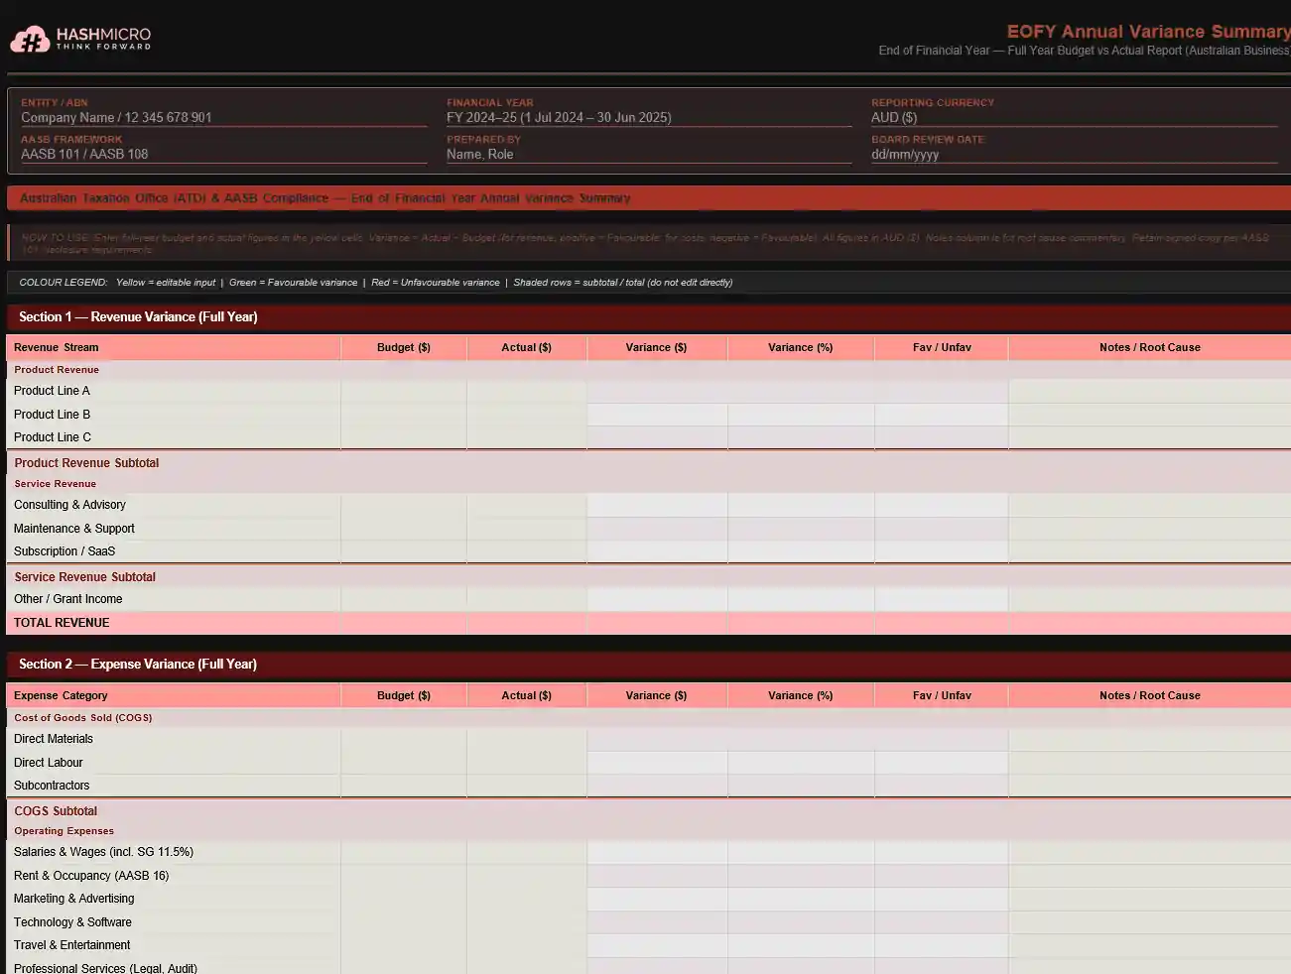Select the Product Revenue Subtotal row label
This screenshot has width=1291, height=974.
pos(86,463)
